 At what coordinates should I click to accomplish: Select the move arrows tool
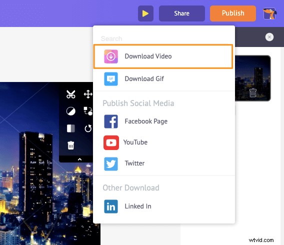pos(88,94)
